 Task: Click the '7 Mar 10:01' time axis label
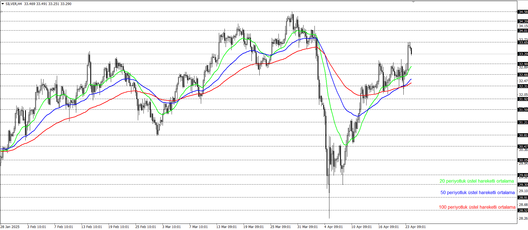click(x=199, y=227)
